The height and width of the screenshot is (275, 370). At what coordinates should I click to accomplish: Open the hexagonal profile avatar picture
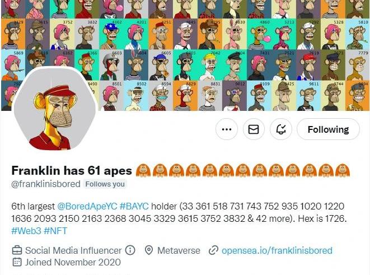[x=55, y=109]
